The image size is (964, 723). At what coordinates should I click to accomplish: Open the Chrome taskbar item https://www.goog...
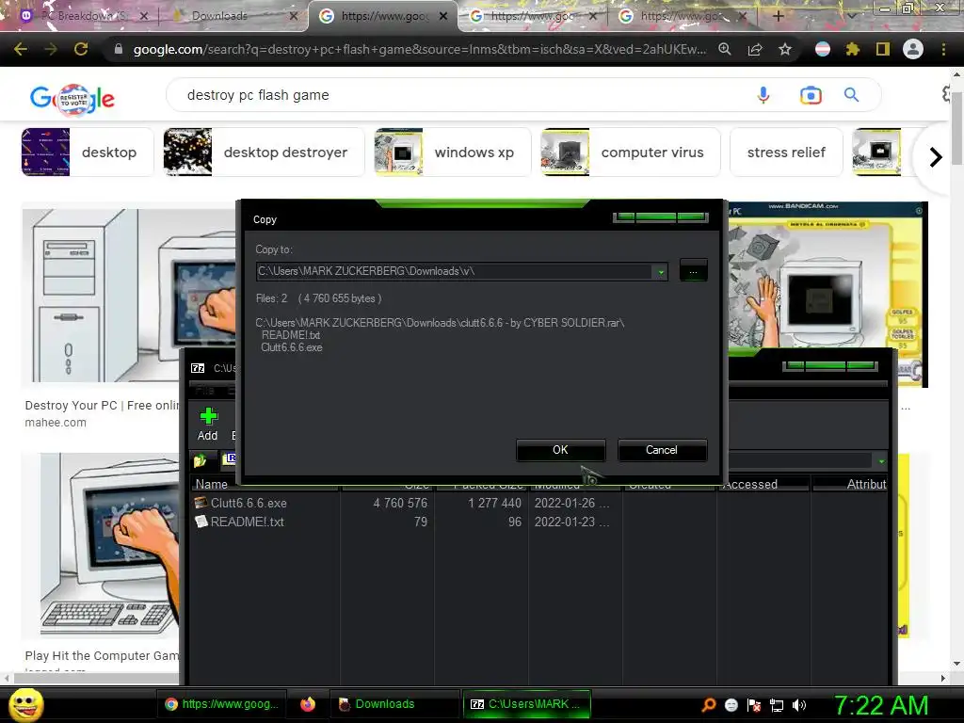222,704
